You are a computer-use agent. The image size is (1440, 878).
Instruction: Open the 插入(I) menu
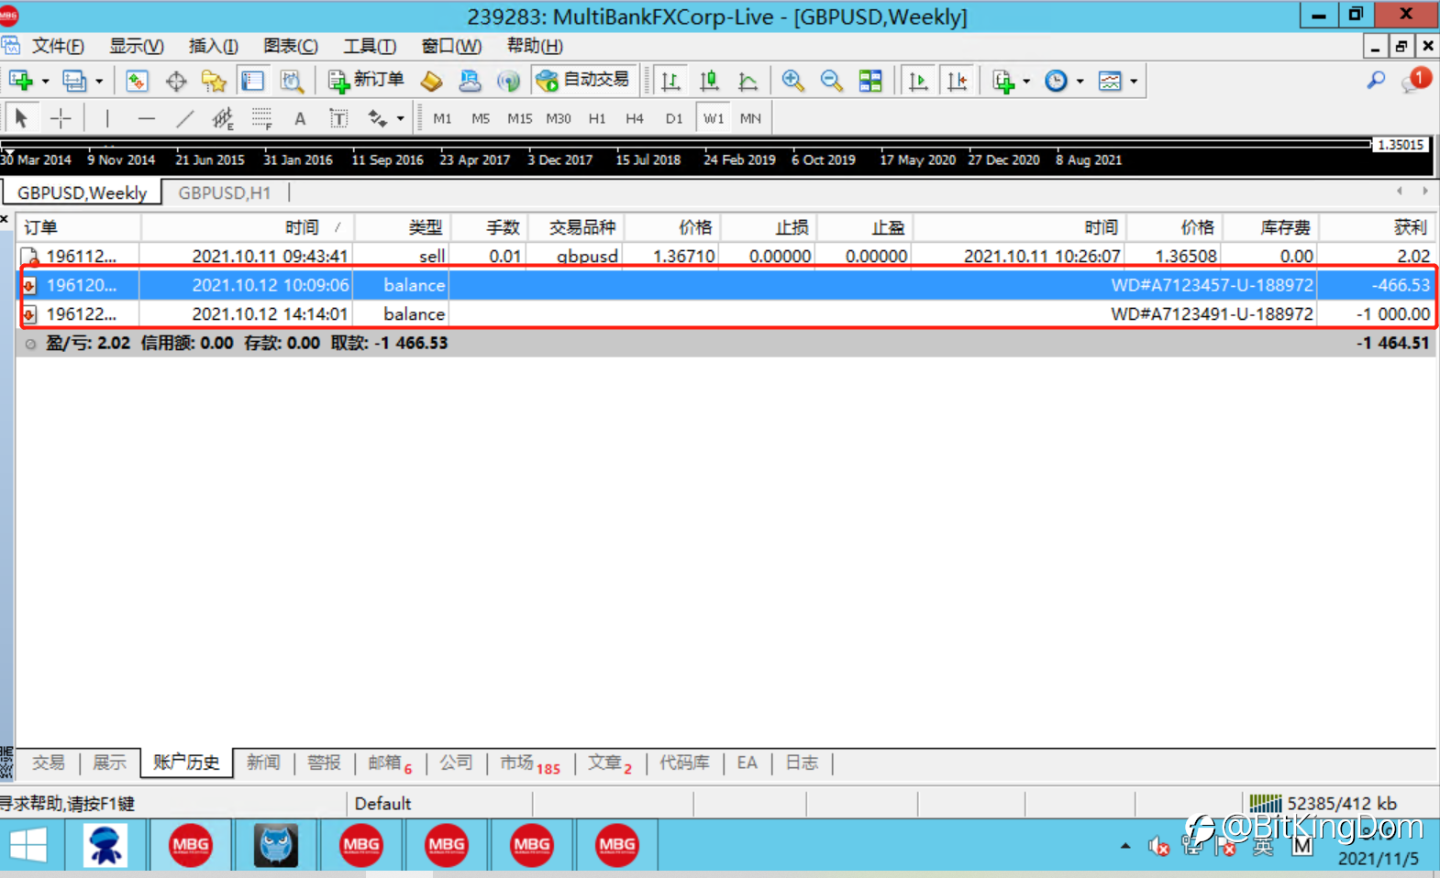click(x=213, y=46)
